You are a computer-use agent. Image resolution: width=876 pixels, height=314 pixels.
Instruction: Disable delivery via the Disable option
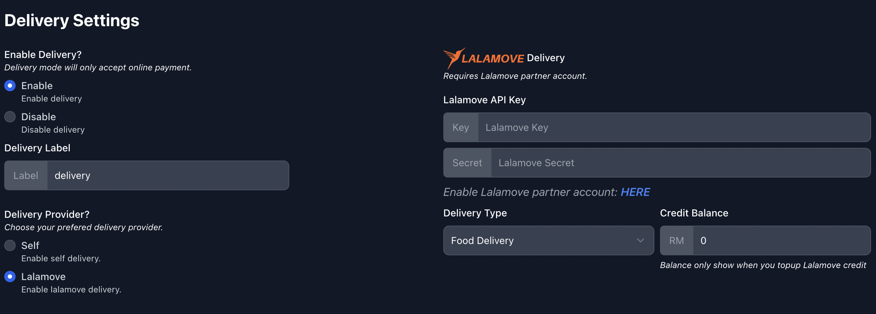pyautogui.click(x=10, y=116)
